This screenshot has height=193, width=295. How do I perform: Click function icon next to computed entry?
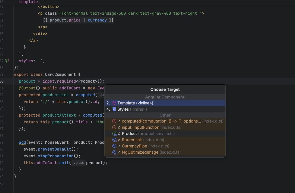pyautogui.click(x=114, y=121)
